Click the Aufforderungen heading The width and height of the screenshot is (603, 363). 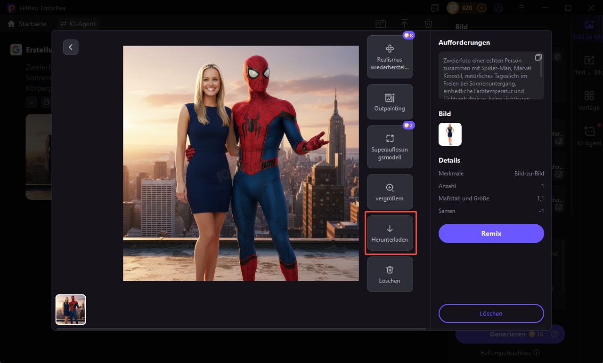[464, 42]
